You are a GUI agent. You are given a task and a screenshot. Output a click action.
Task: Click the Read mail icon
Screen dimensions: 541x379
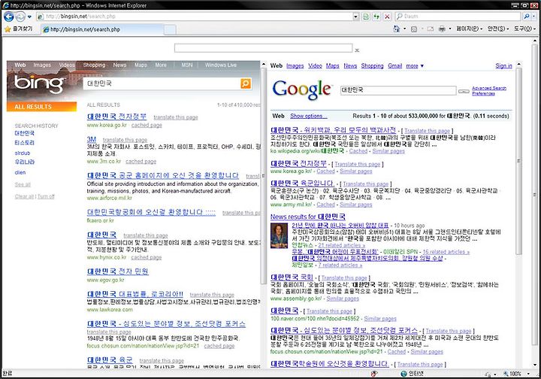pos(431,29)
